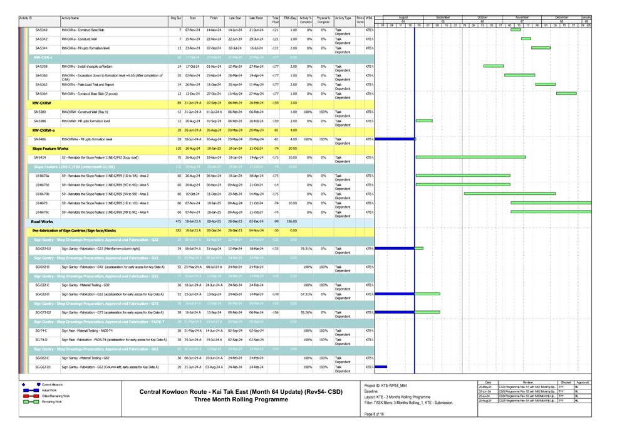Click the Activity Name column header

pos(75,19)
